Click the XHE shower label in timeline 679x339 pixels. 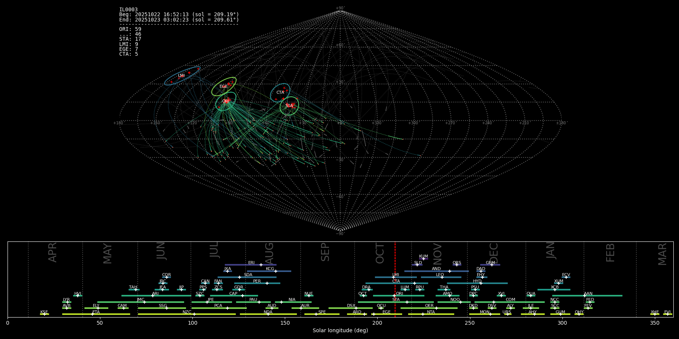(x=654, y=312)
